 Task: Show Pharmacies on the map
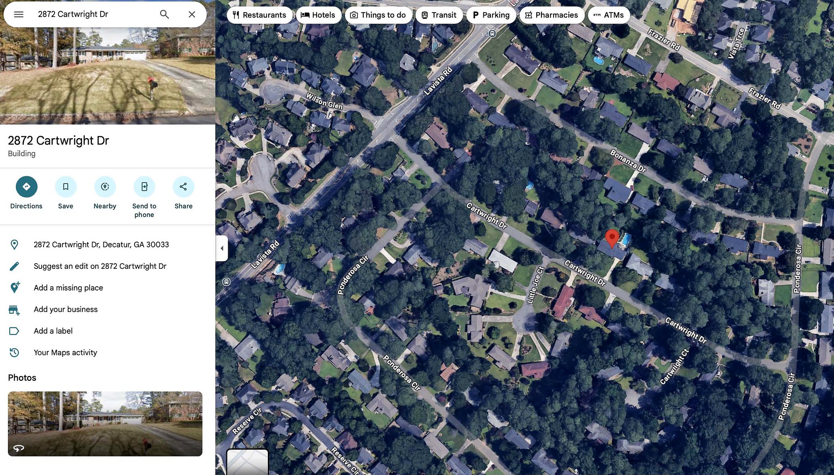tap(552, 15)
